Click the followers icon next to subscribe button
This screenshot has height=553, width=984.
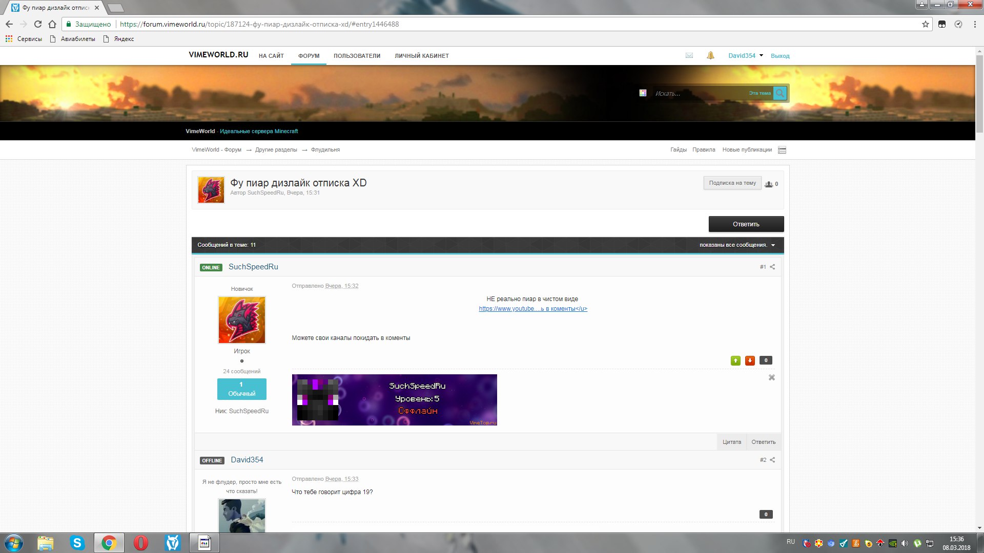point(769,184)
